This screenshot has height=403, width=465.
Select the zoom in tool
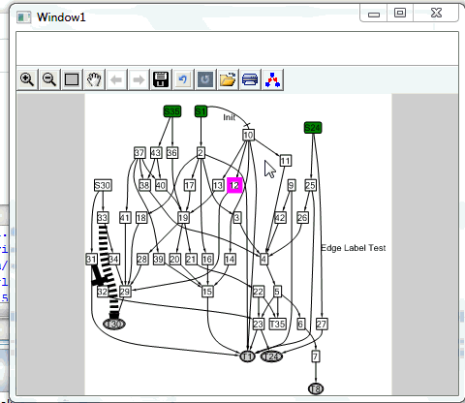pyautogui.click(x=27, y=79)
